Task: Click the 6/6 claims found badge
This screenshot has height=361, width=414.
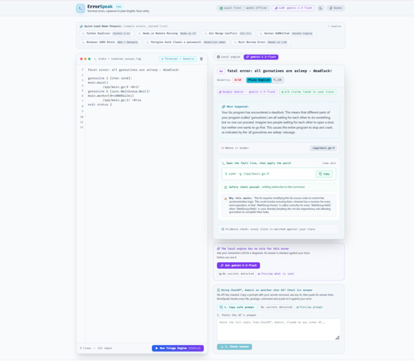Action: pos(307,92)
